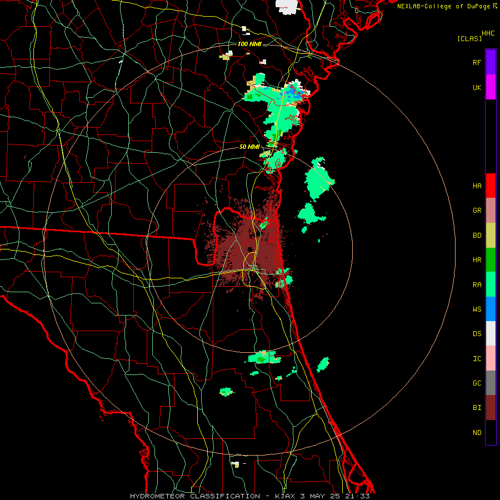The image size is (500, 500).
Task: Click the BI brown legend swatch
Action: [x=491, y=408]
